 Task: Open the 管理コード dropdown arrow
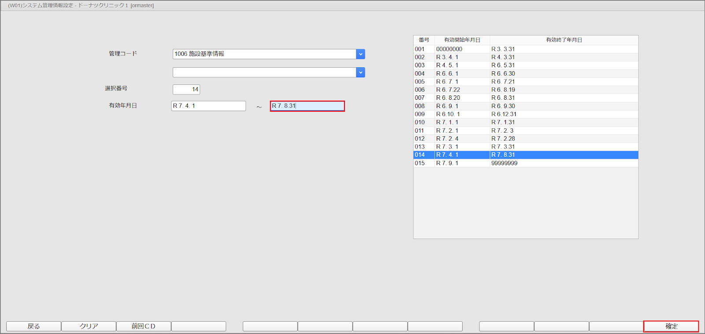click(x=360, y=54)
